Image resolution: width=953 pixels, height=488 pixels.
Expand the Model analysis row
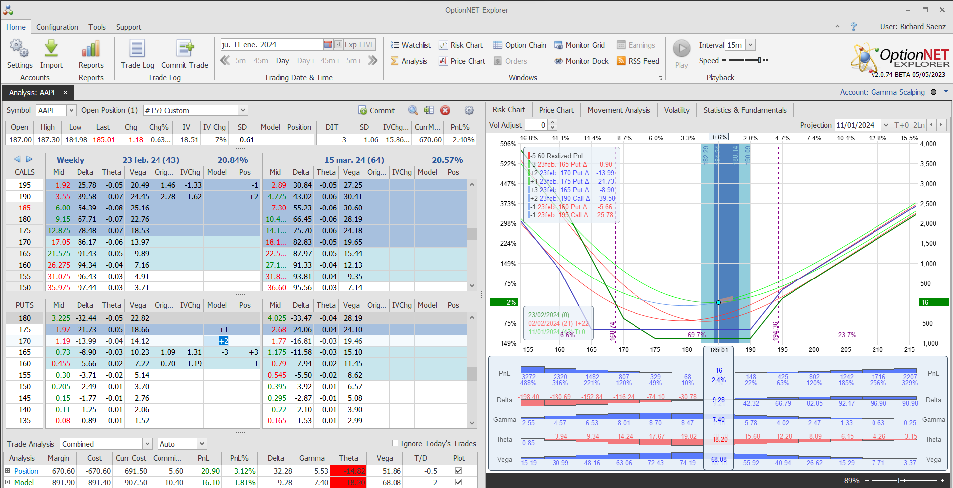coord(7,482)
